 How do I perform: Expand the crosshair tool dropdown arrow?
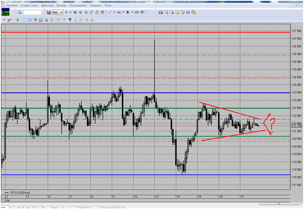[71, 13]
